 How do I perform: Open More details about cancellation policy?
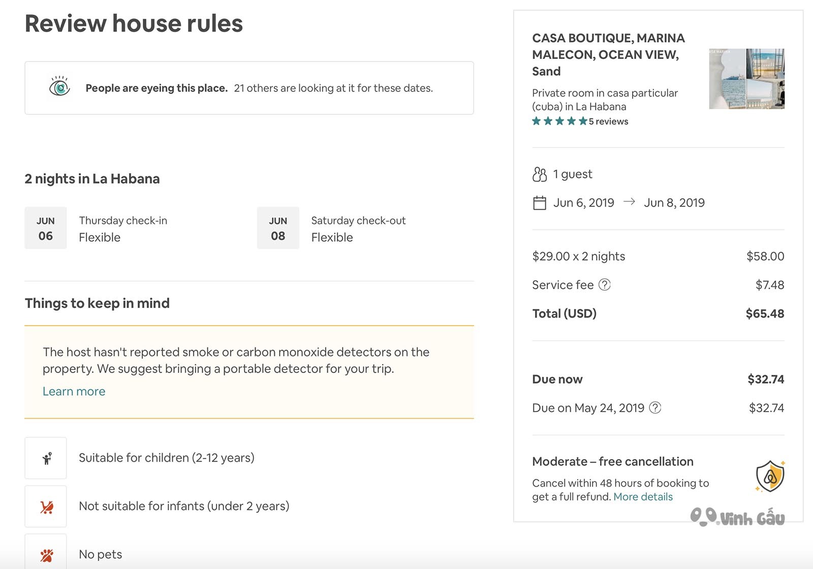tap(643, 496)
